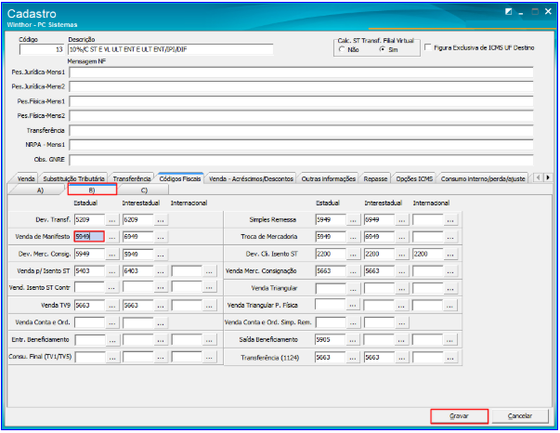Image resolution: width=560 pixels, height=433 pixels.
Task: Open the Substituição Tributária tab
Action: pyautogui.click(x=73, y=178)
